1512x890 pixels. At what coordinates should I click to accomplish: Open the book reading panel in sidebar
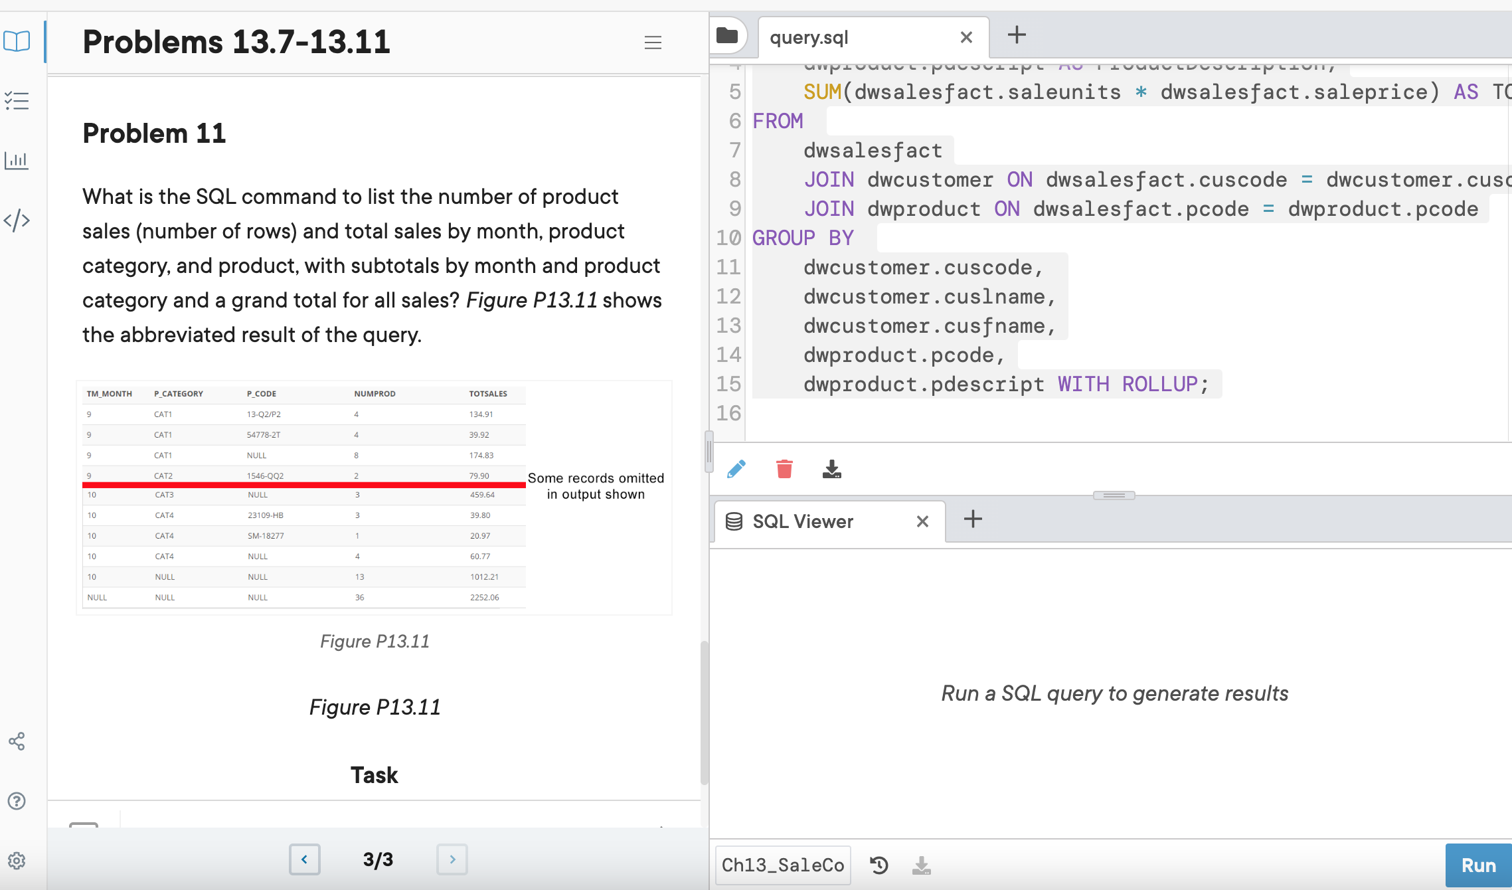point(17,41)
